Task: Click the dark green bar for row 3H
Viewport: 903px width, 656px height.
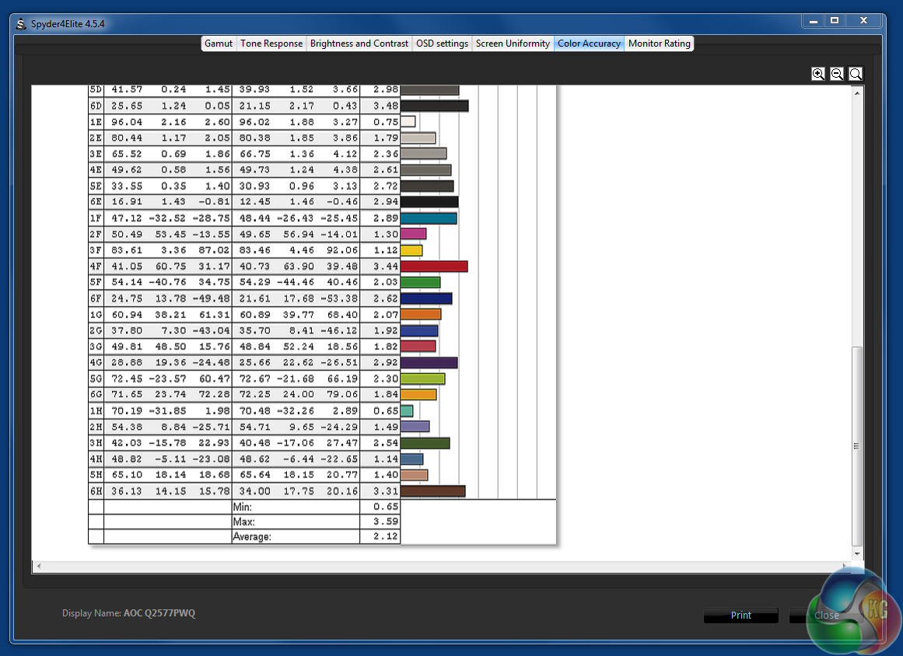Action: 425,443
